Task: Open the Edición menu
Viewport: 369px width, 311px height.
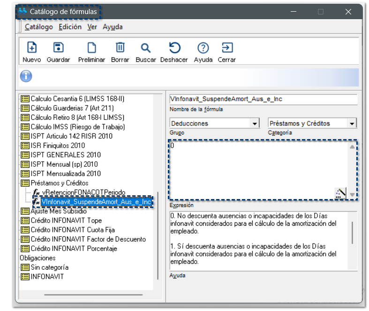Action: [70, 27]
